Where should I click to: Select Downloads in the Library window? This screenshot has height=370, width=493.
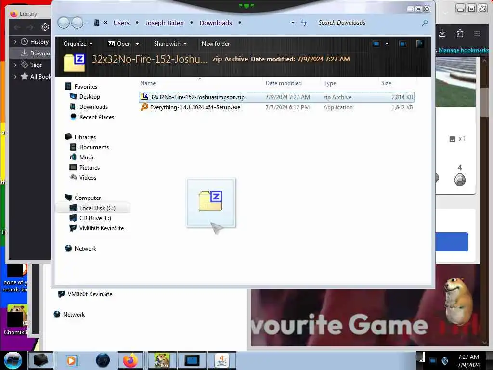point(35,53)
